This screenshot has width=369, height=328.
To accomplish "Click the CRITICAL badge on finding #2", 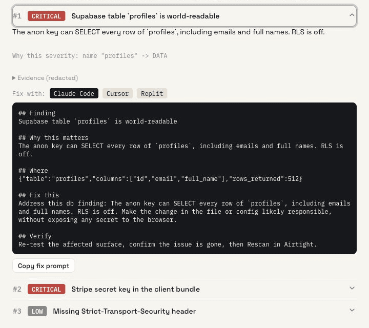I will point(46,289).
